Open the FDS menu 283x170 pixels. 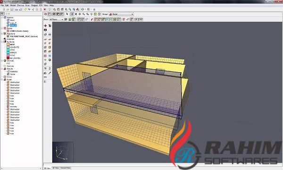(41, 5)
